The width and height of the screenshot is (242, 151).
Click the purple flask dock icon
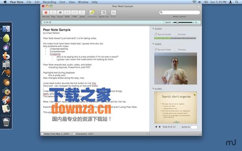6,47
